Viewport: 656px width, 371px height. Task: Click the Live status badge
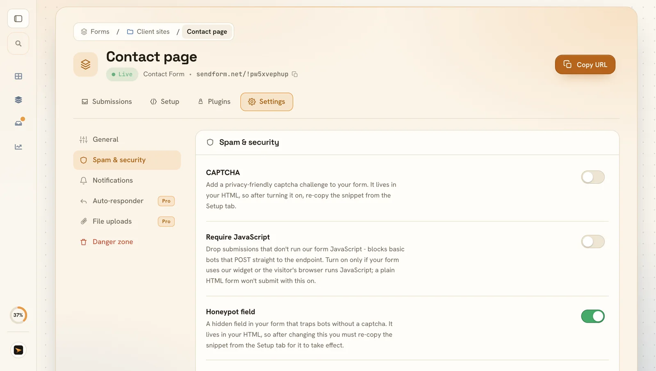click(x=122, y=74)
